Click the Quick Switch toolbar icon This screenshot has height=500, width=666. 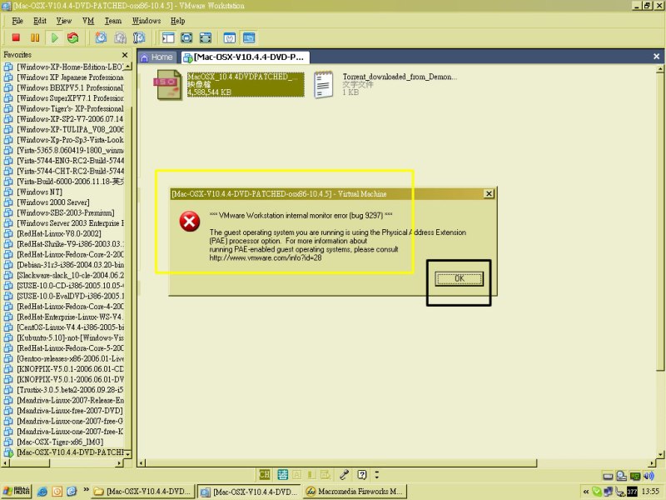pyautogui.click(x=206, y=37)
